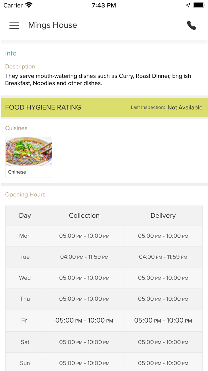The height and width of the screenshot is (371, 208).
Task: Tap the Mings House title
Action: pos(53,25)
